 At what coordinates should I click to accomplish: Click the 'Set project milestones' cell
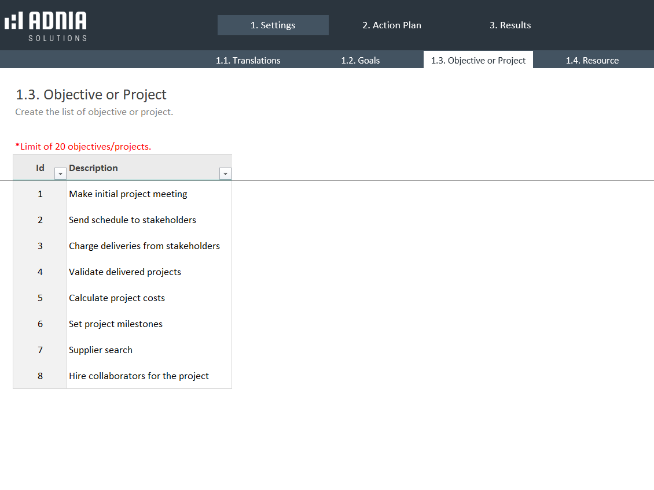click(116, 324)
